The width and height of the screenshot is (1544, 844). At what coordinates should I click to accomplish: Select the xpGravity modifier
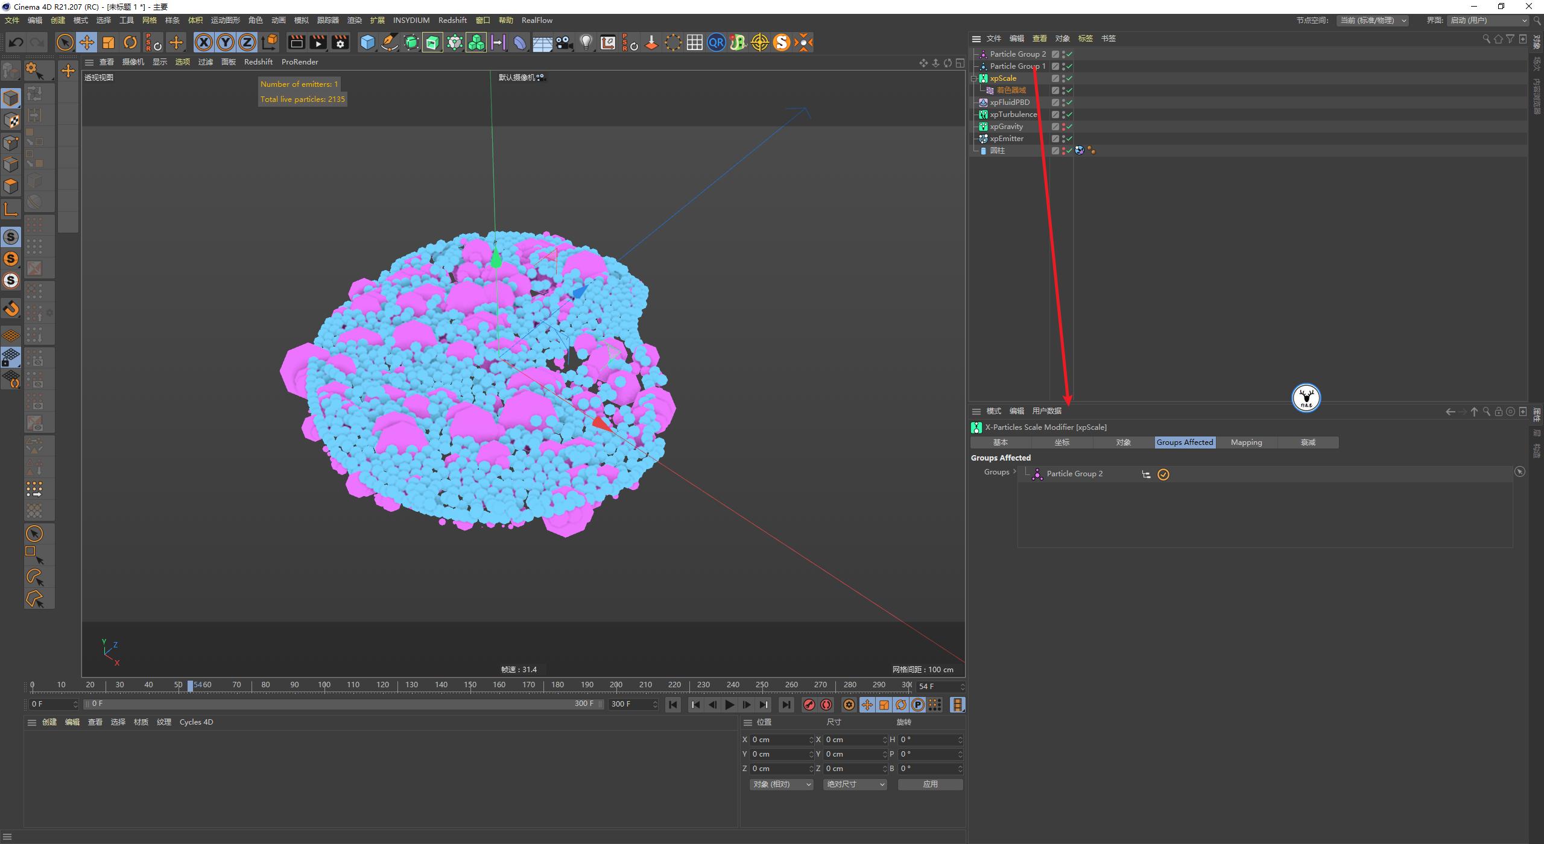click(1007, 126)
